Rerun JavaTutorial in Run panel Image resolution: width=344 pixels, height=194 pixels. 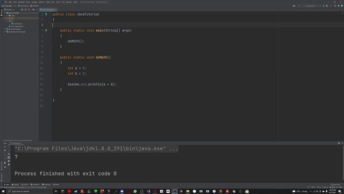5,147
